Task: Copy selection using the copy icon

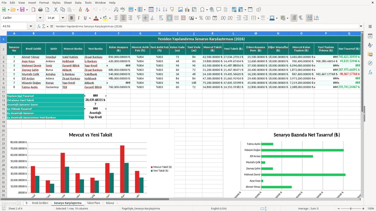Action: coord(63,10)
